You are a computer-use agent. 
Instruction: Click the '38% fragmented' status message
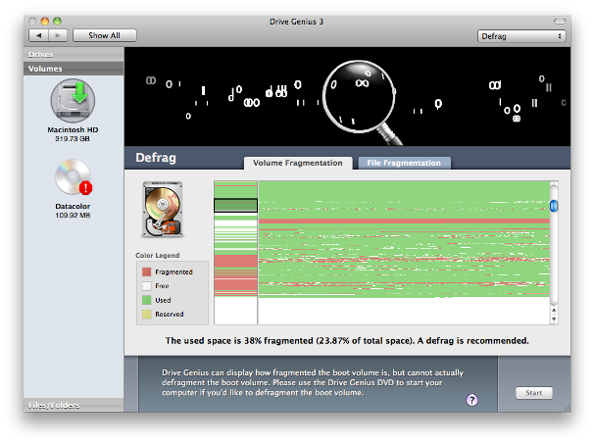[x=347, y=340]
